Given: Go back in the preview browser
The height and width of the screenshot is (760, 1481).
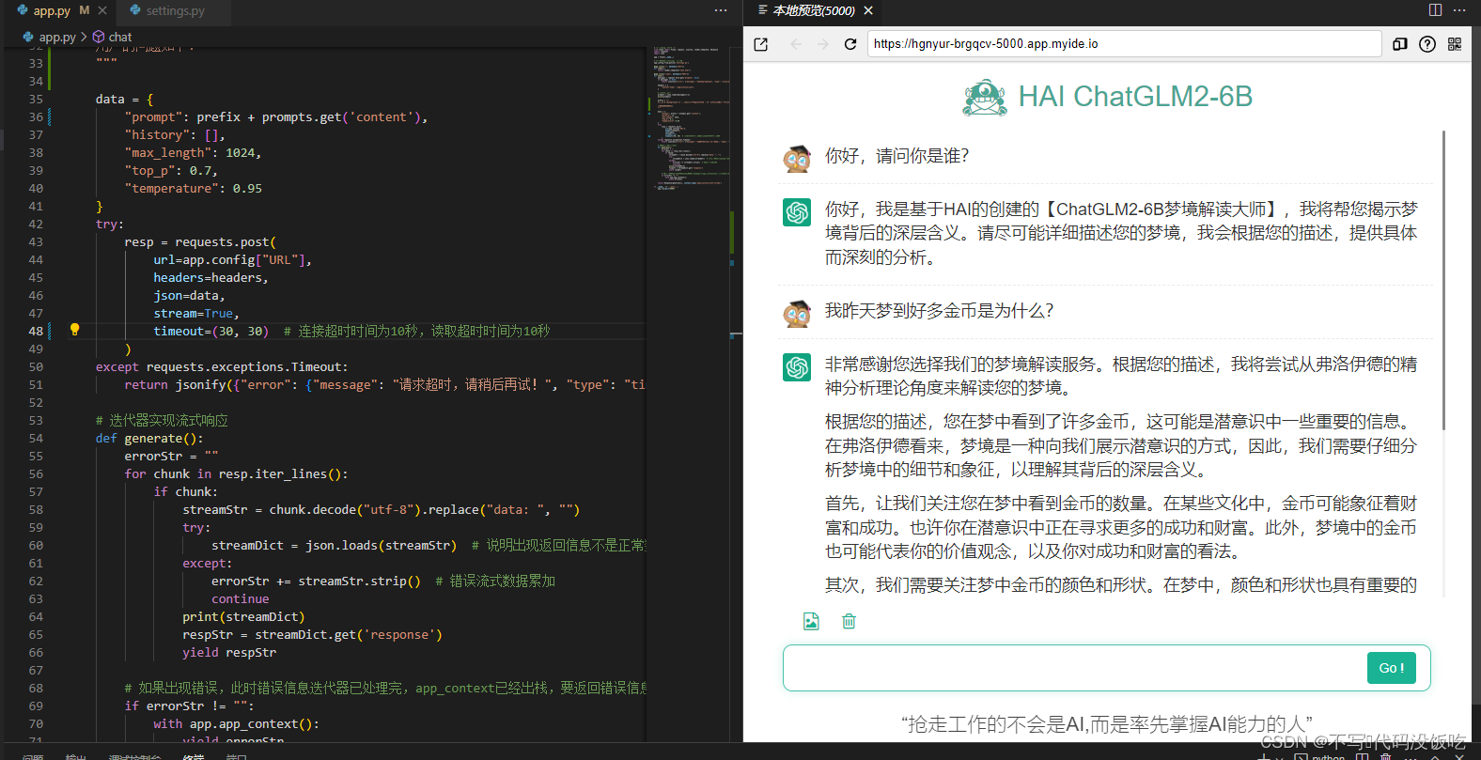Looking at the screenshot, I should point(796,44).
